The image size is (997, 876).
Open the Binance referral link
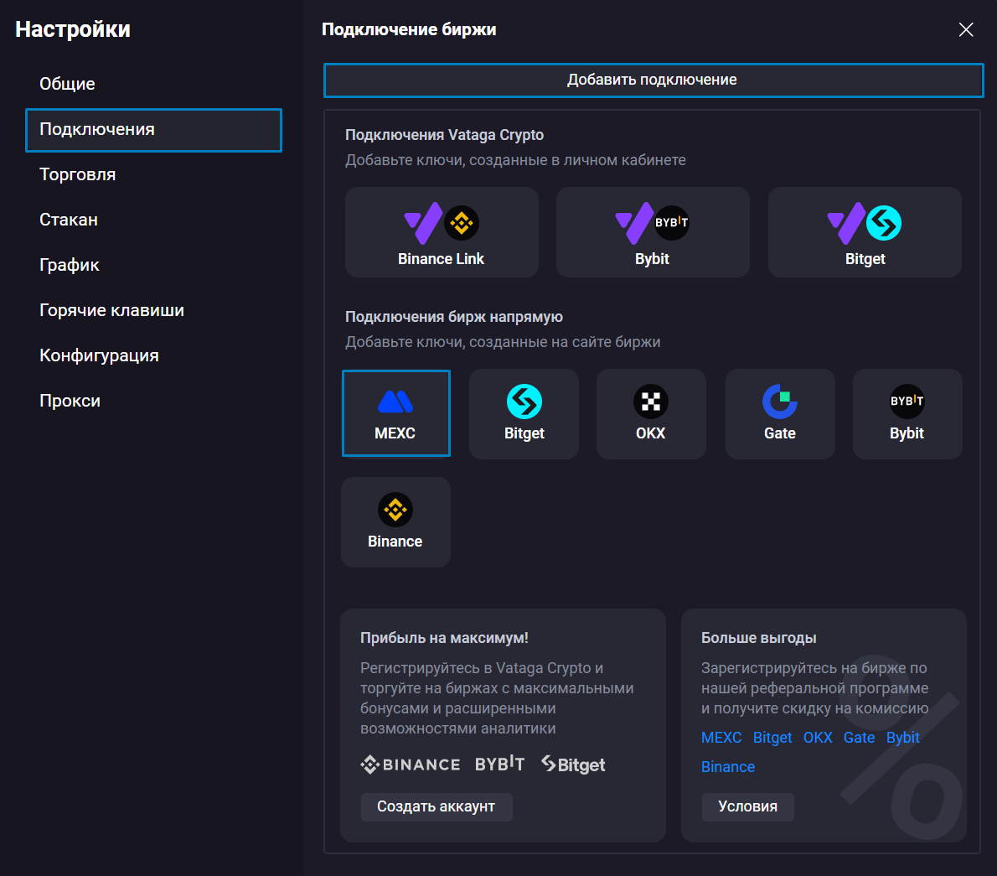pyautogui.click(x=727, y=766)
